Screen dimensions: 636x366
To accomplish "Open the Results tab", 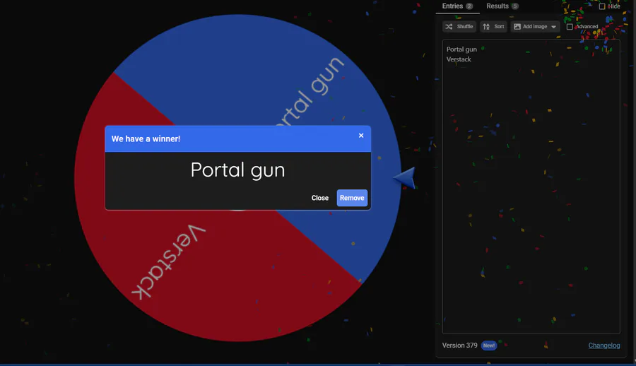I will click(x=502, y=6).
